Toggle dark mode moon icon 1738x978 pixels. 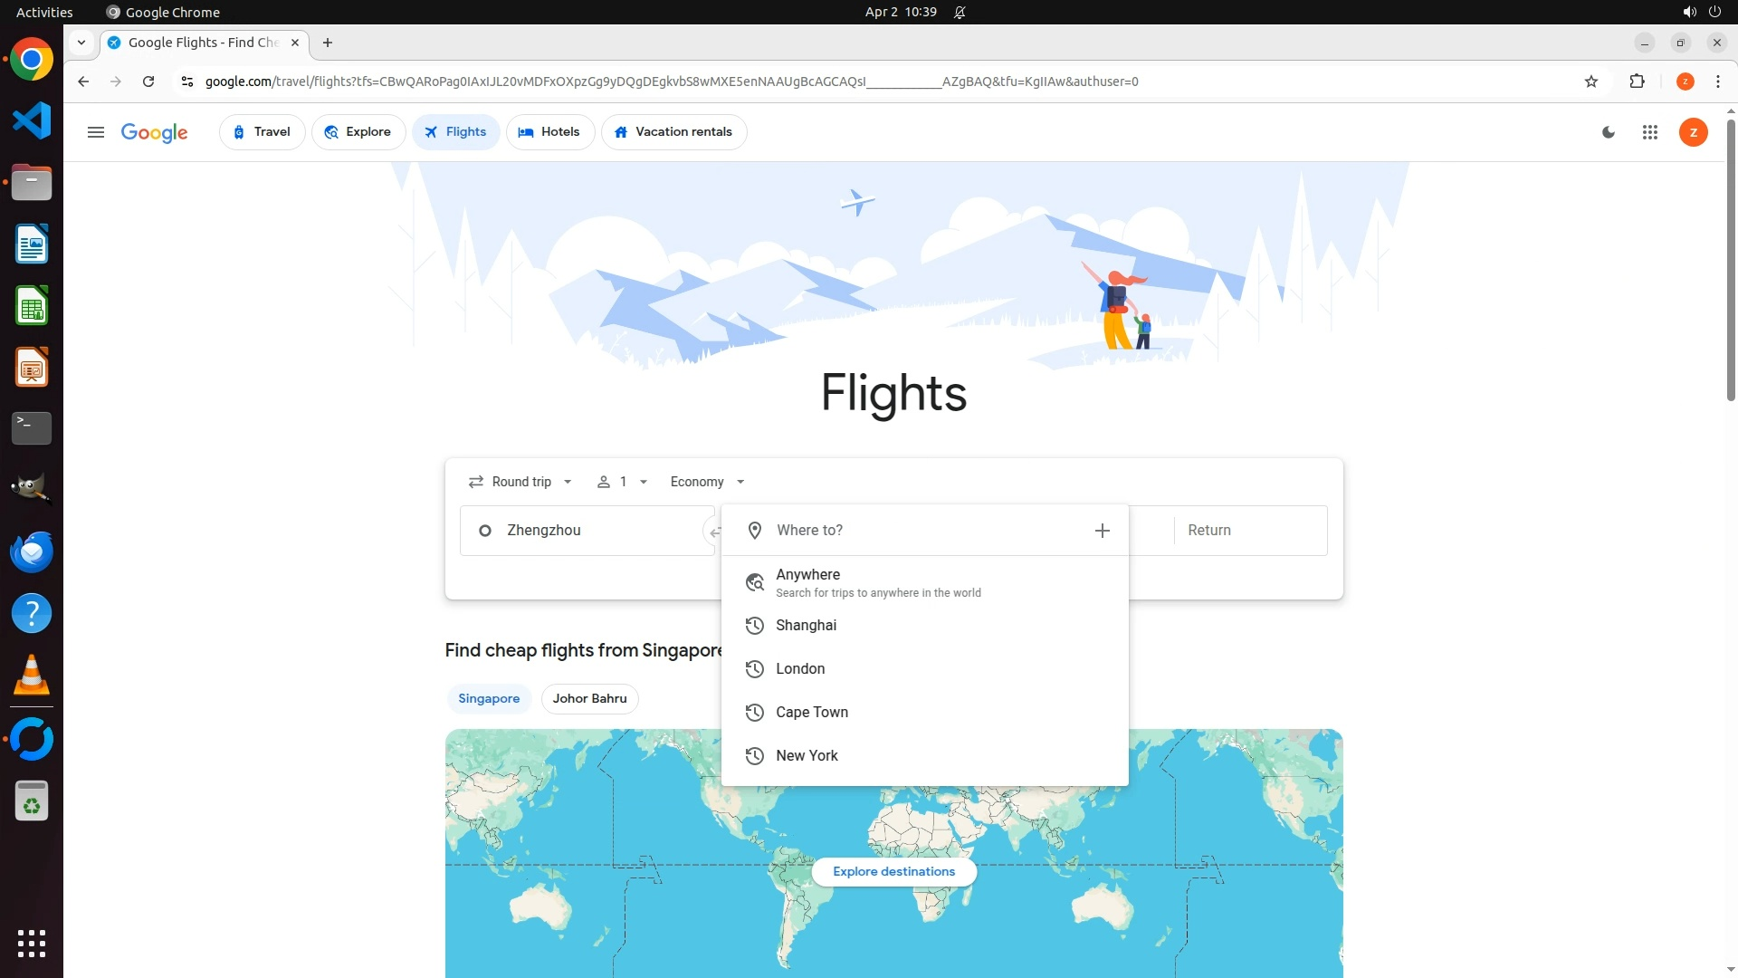[x=1609, y=132]
